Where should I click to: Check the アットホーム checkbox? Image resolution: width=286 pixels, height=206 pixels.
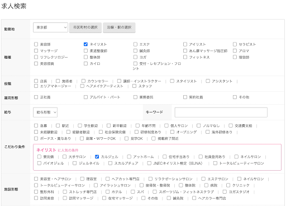click(x=129, y=157)
